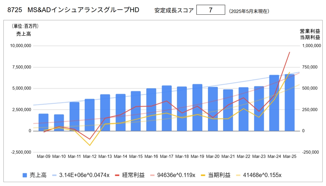Click the blue 売上高 legend swatch

25,175
